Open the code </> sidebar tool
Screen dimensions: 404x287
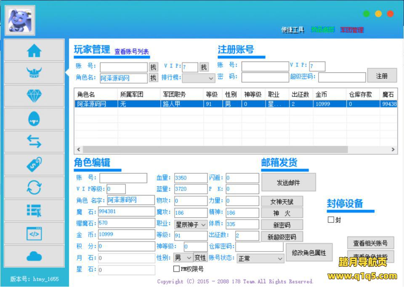34,233
